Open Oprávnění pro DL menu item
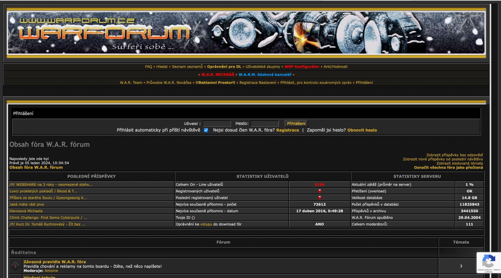The width and height of the screenshot is (501, 278). tap(224, 67)
